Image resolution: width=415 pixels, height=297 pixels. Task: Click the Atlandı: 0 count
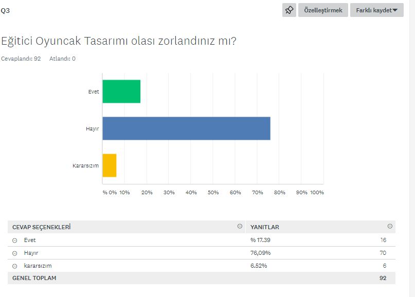click(x=62, y=59)
